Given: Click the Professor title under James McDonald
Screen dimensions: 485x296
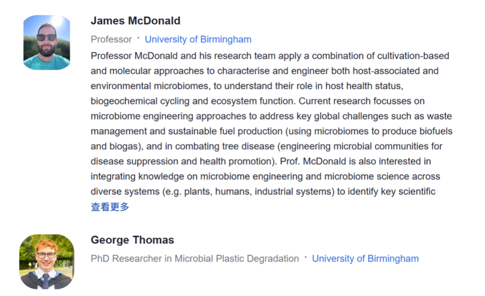Looking at the screenshot, I should (x=111, y=39).
